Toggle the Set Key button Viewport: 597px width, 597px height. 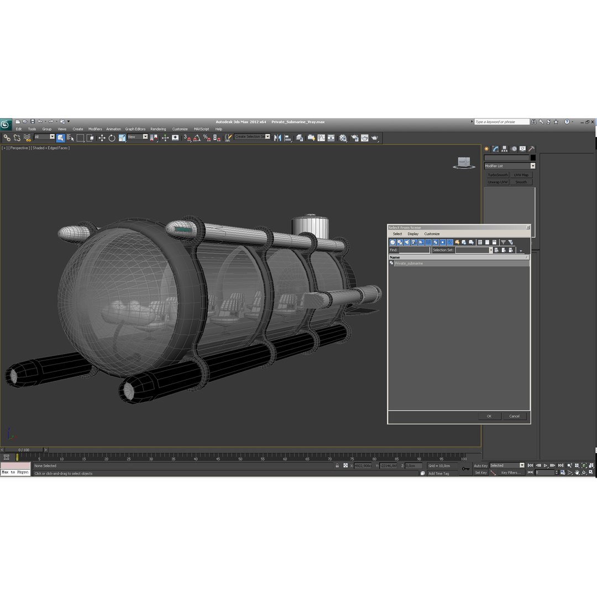(480, 473)
